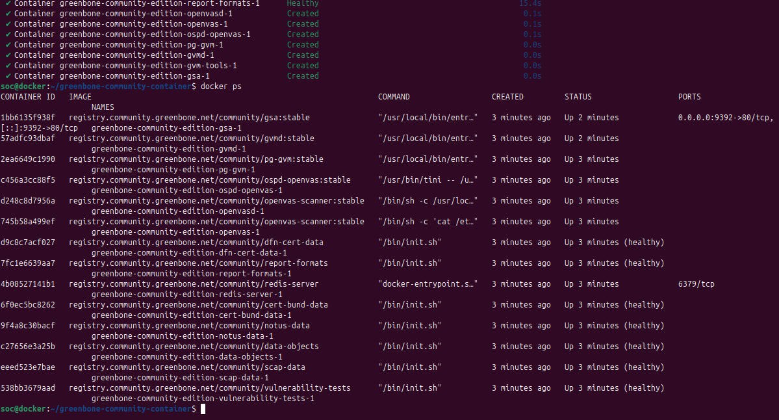Click the COMMAND column header
Screen dimensions: 779x420
[394, 97]
